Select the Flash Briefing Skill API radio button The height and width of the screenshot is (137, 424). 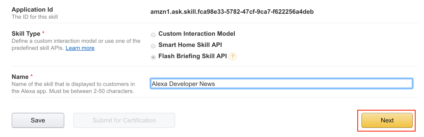click(153, 57)
